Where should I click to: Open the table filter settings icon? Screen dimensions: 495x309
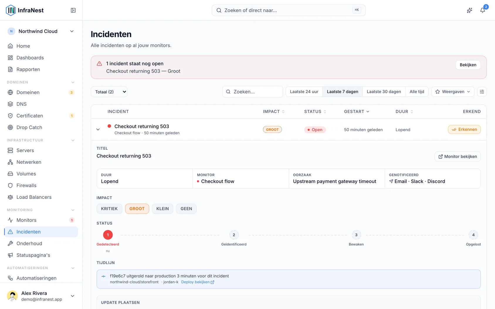(x=482, y=92)
